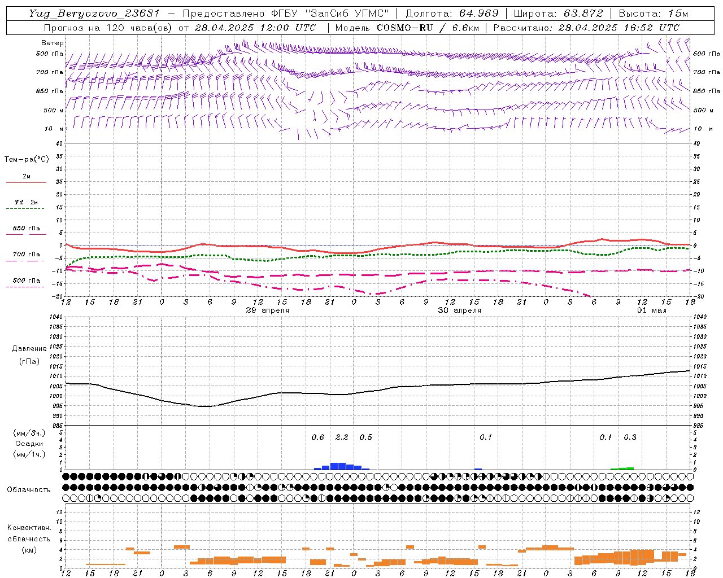Screen dimensions: 723x578
Task: Select the model label COSMO-RU / 6.6км
Action: (428, 28)
